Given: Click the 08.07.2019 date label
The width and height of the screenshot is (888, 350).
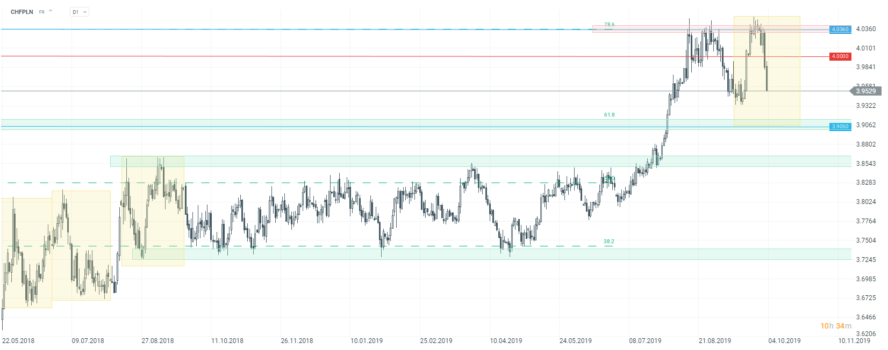Looking at the screenshot, I should [645, 341].
